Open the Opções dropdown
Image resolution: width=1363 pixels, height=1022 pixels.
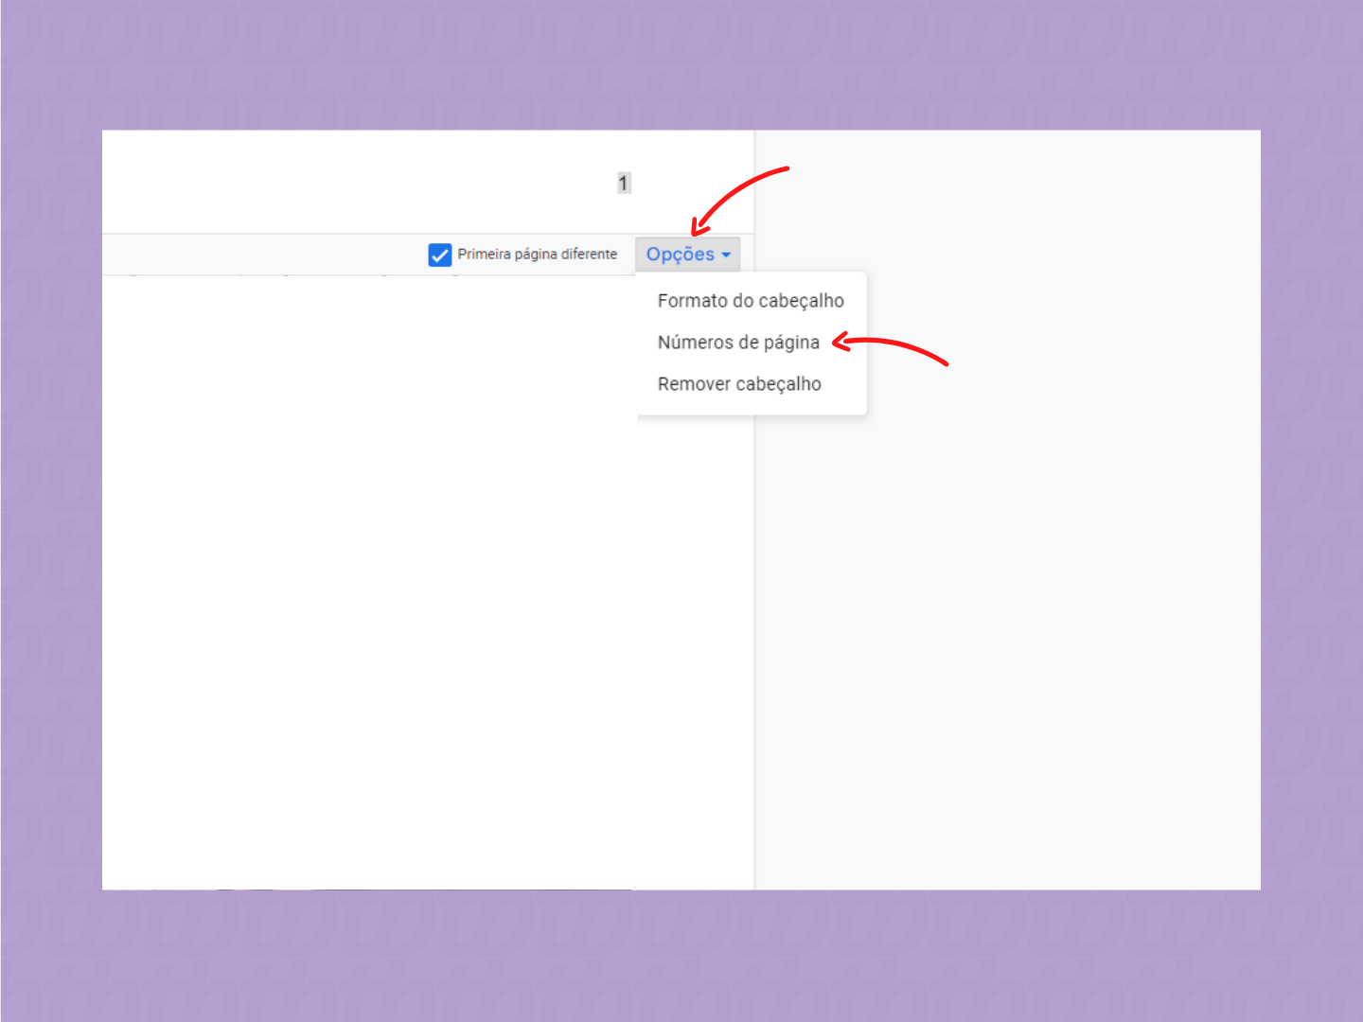[687, 255]
